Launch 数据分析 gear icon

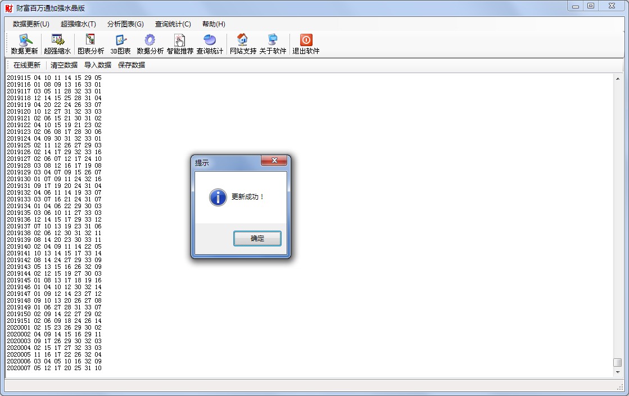pyautogui.click(x=150, y=40)
